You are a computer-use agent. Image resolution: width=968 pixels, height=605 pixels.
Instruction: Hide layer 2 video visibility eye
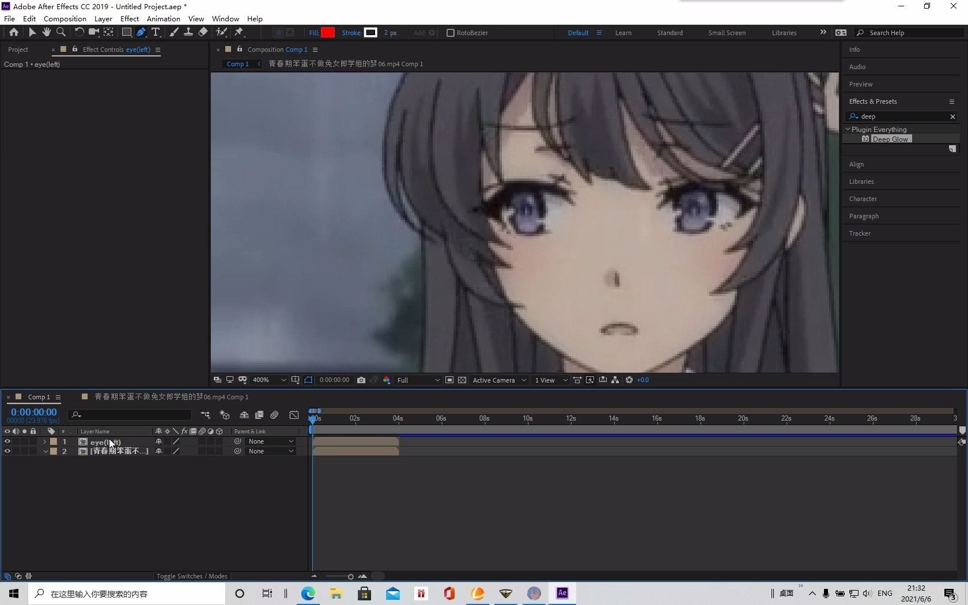click(x=7, y=451)
